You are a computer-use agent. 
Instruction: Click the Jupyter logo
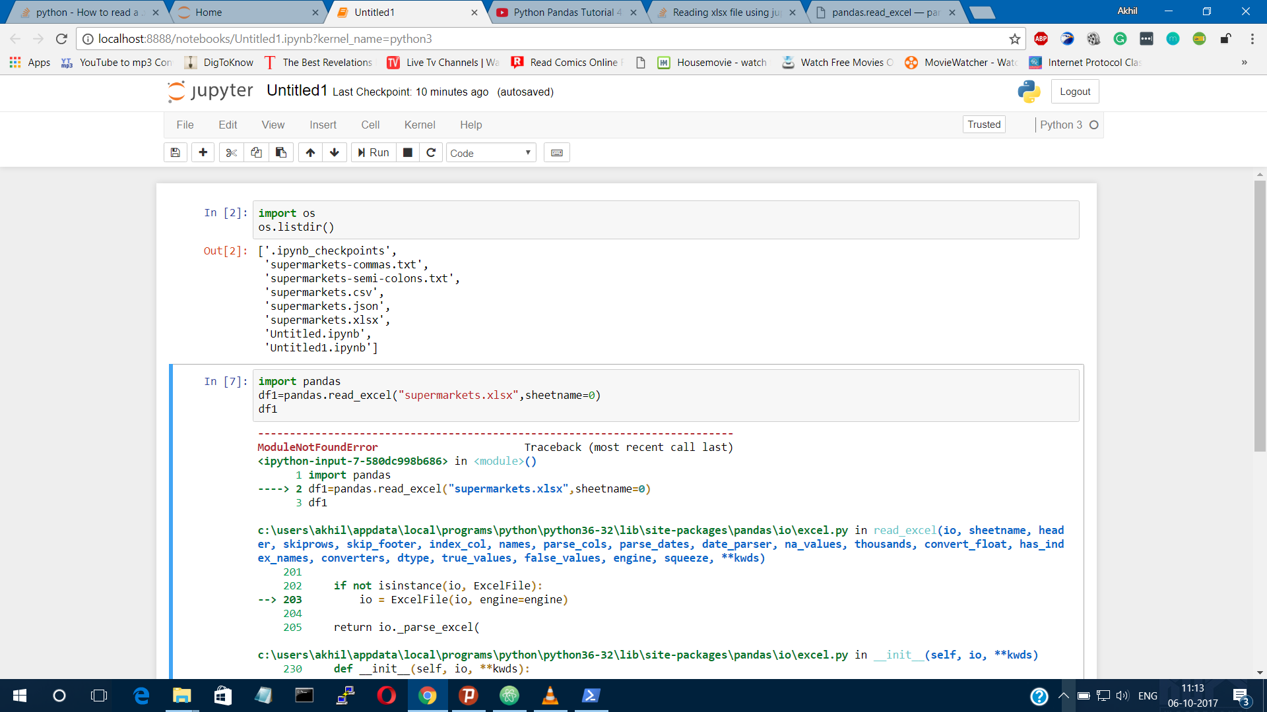(x=211, y=91)
